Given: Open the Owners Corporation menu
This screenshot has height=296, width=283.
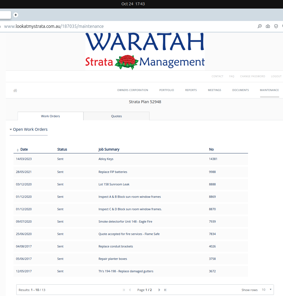Looking at the screenshot, I should point(132,90).
